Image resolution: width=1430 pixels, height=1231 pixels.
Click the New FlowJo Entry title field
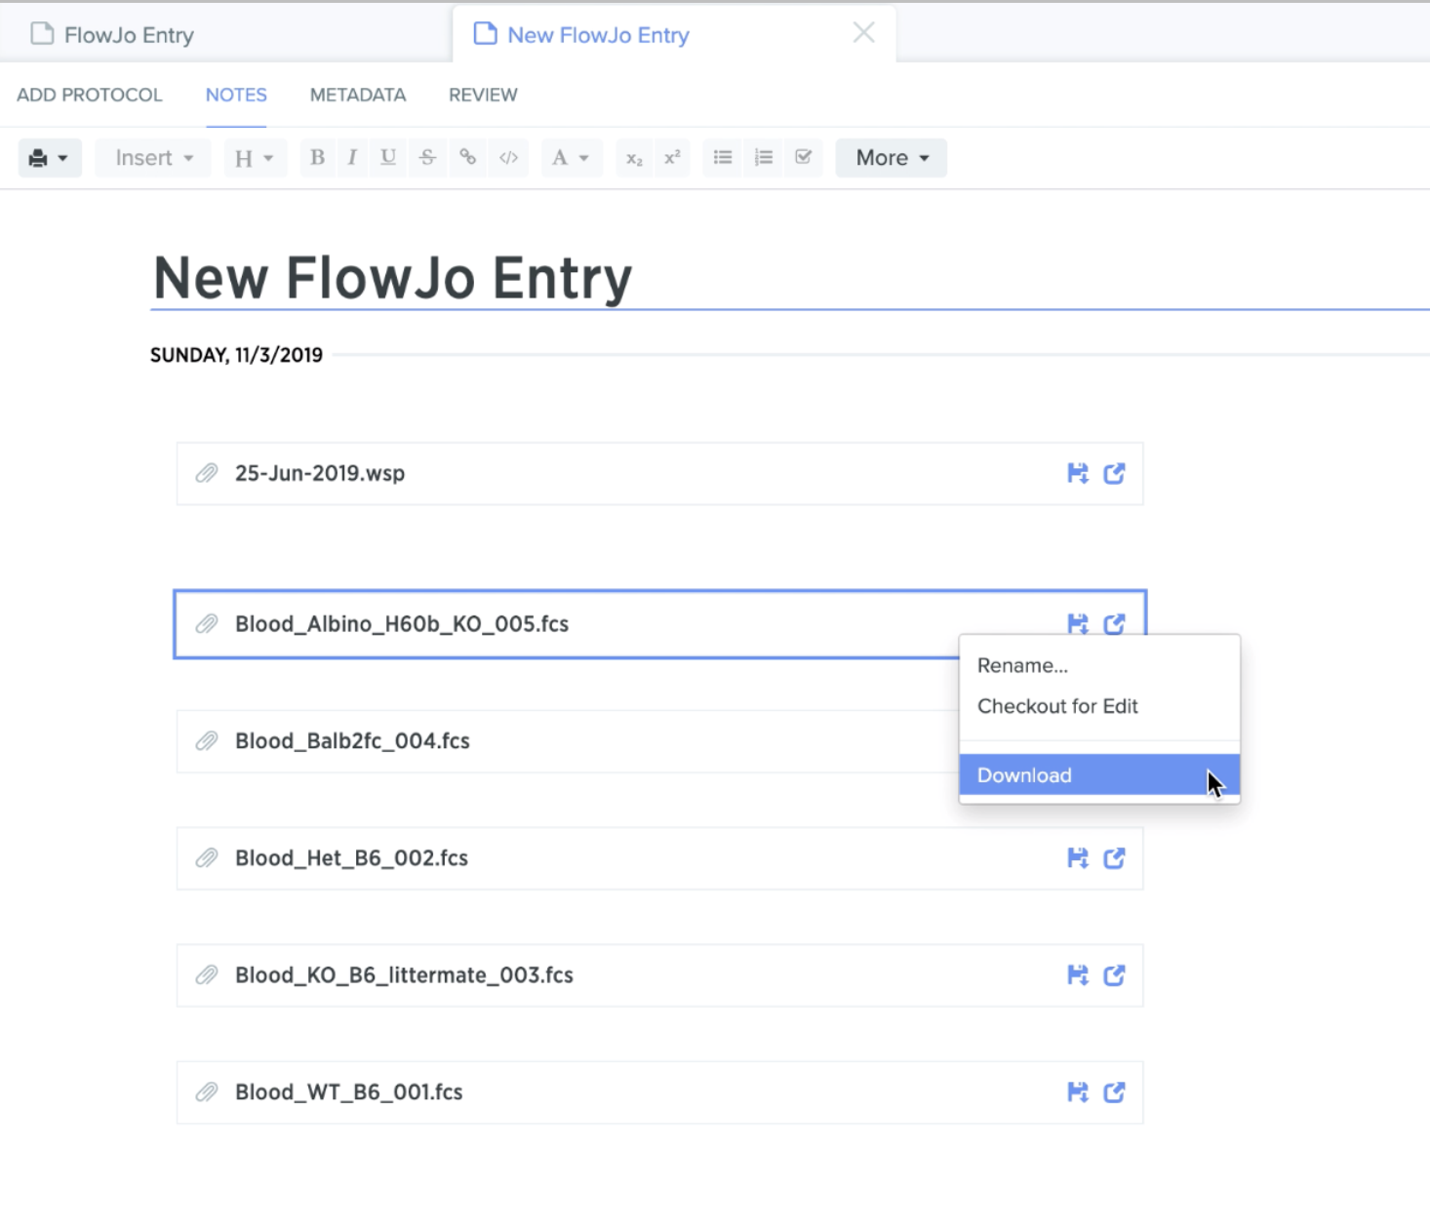point(790,278)
